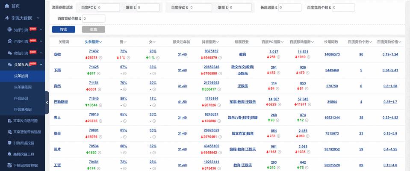Image resolution: width=410 pixels, height=171 pixels.
Task: Click the 文案智能带货选品 icon
Action: click(10, 132)
